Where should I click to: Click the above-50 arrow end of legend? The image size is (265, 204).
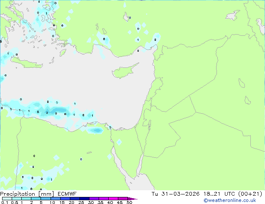pyautogui.click(x=132, y=199)
